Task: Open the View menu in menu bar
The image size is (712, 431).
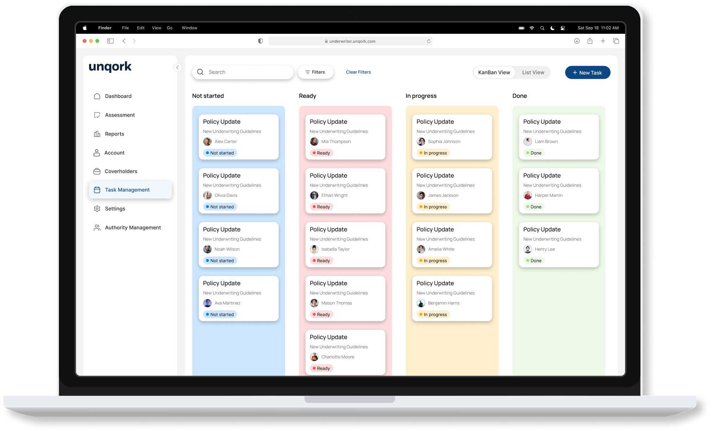Action: [x=156, y=28]
